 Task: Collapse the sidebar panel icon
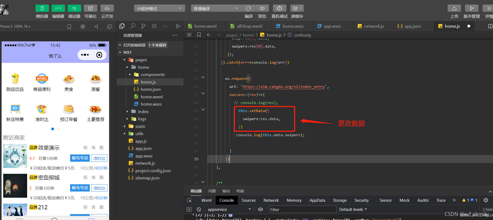pos(178,26)
